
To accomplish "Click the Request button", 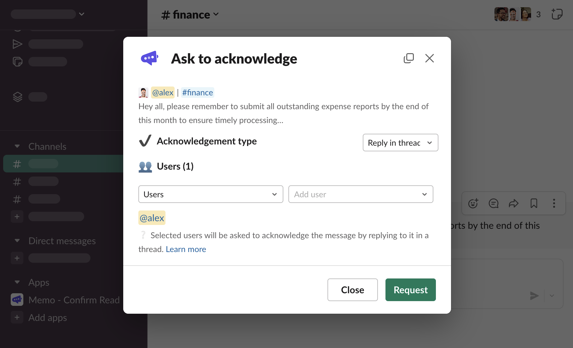I will [x=410, y=290].
